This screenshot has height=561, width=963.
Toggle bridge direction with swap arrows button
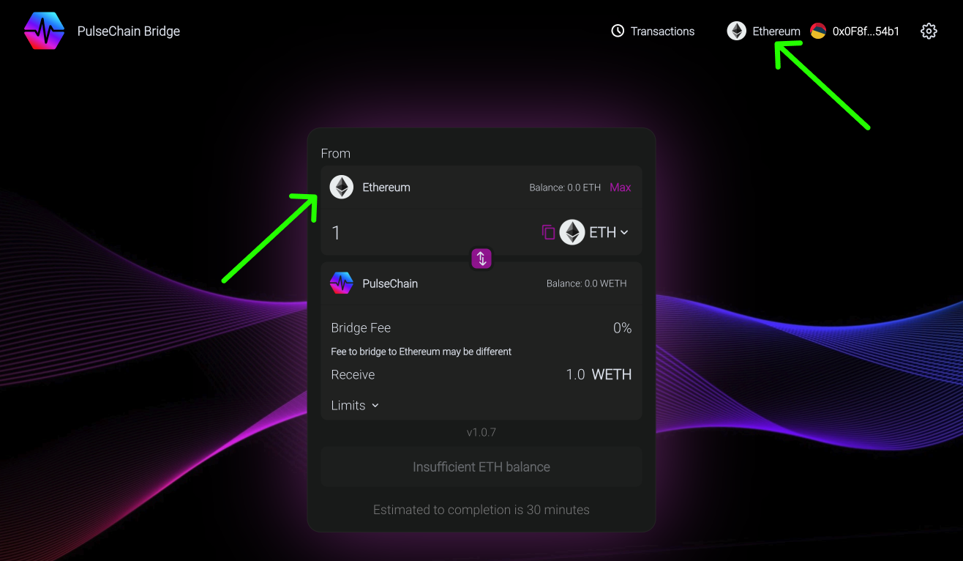tap(482, 258)
